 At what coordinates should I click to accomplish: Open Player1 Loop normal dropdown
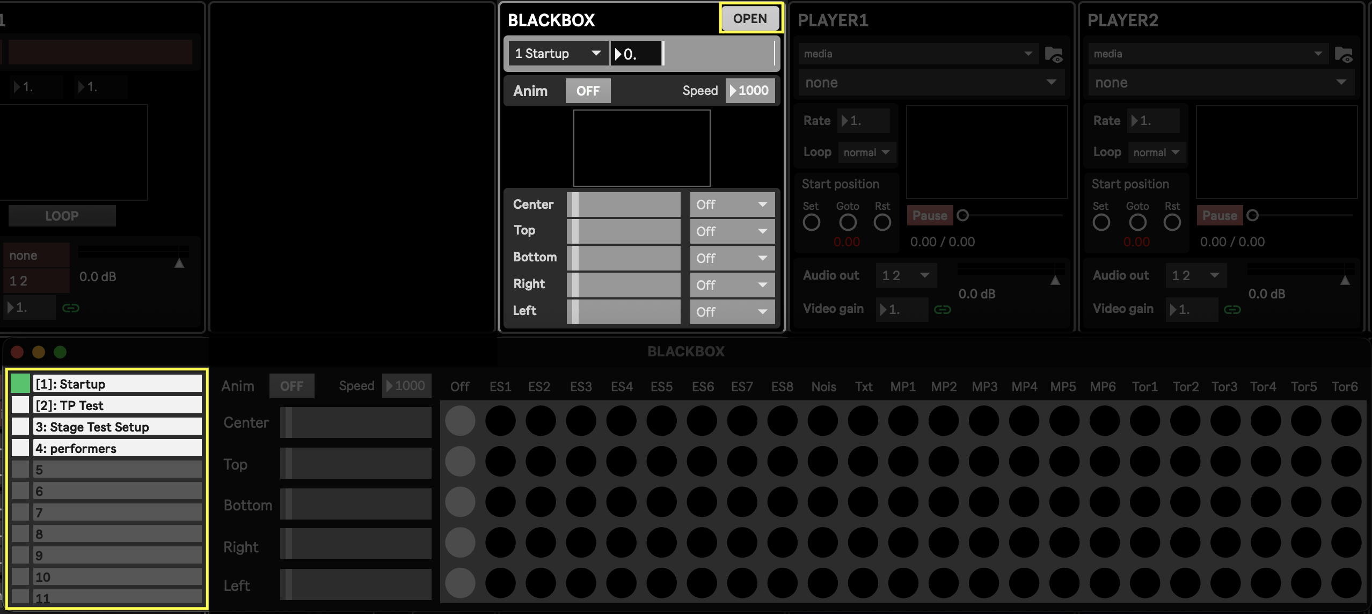[866, 152]
